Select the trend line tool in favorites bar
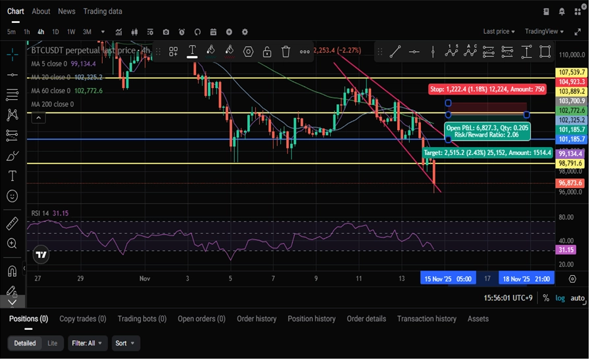590x360 pixels. click(395, 51)
